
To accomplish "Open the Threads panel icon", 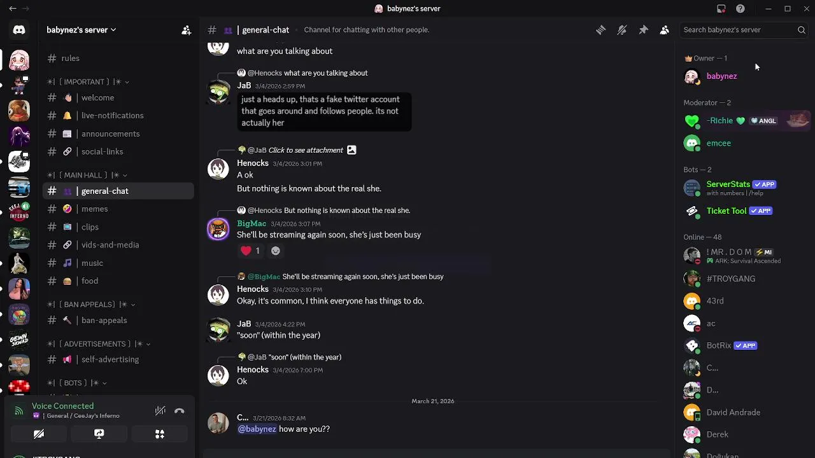I will 600,30.
